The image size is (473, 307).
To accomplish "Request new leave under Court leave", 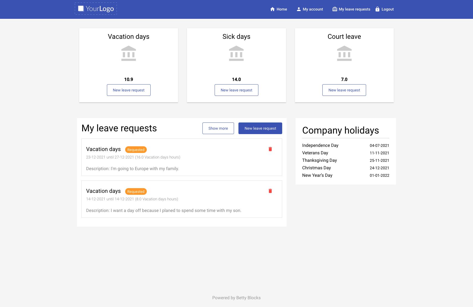I will pyautogui.click(x=344, y=90).
